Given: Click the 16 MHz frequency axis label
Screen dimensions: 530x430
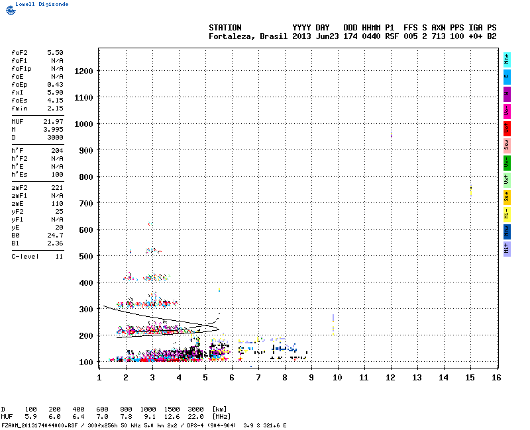Looking at the screenshot, I should pos(496,378).
